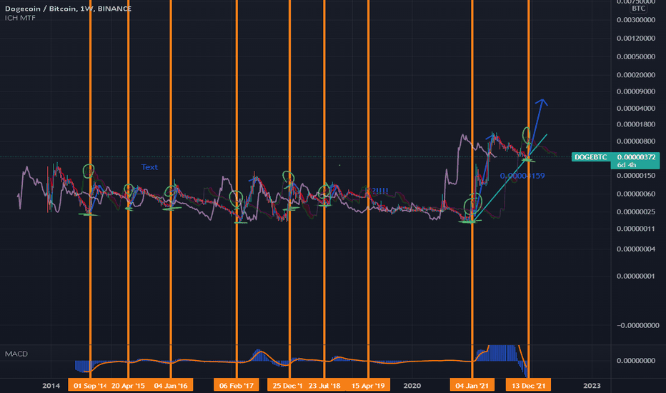
Task: Click the 0.00000060 price axis label
Action: pyautogui.click(x=636, y=194)
